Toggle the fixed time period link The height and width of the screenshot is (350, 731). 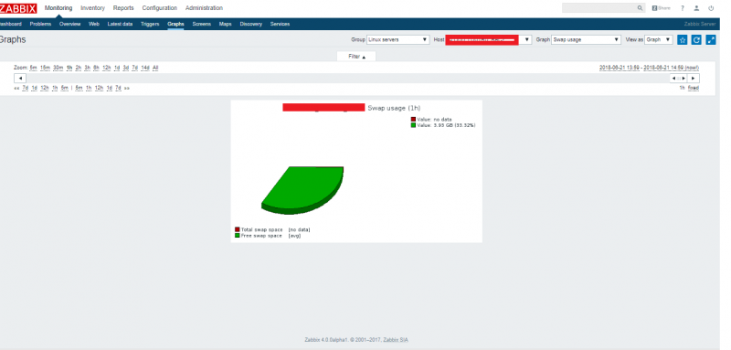click(x=694, y=88)
